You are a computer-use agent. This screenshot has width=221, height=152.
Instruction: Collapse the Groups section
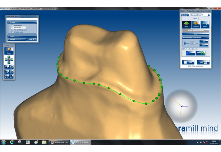coord(9,22)
